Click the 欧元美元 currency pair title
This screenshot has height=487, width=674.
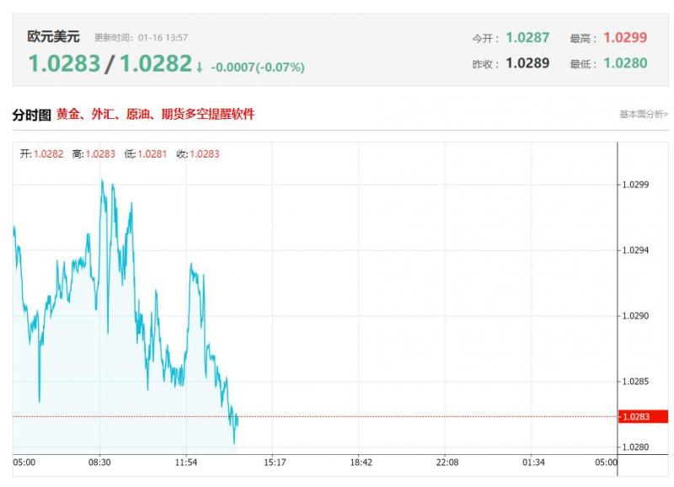click(53, 36)
